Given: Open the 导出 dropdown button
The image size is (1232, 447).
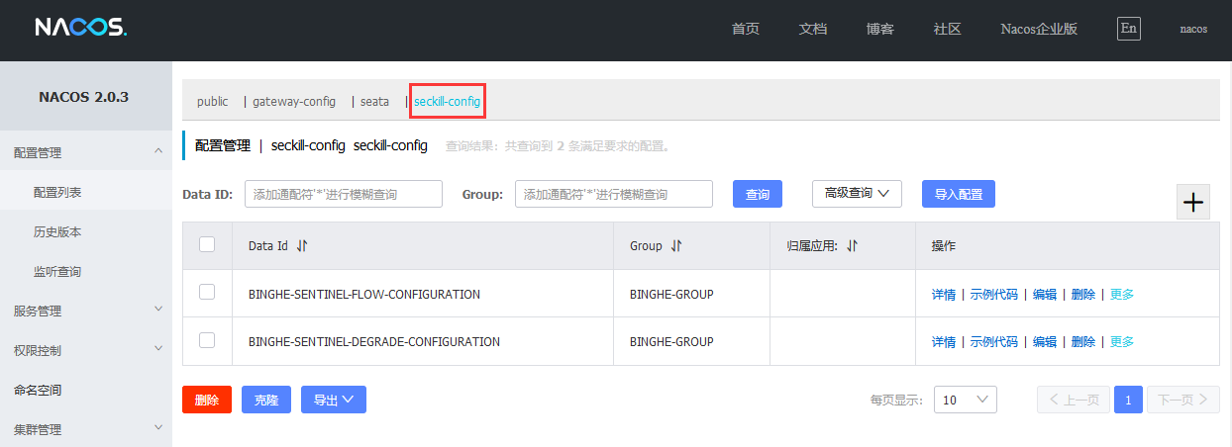Looking at the screenshot, I should point(334,400).
